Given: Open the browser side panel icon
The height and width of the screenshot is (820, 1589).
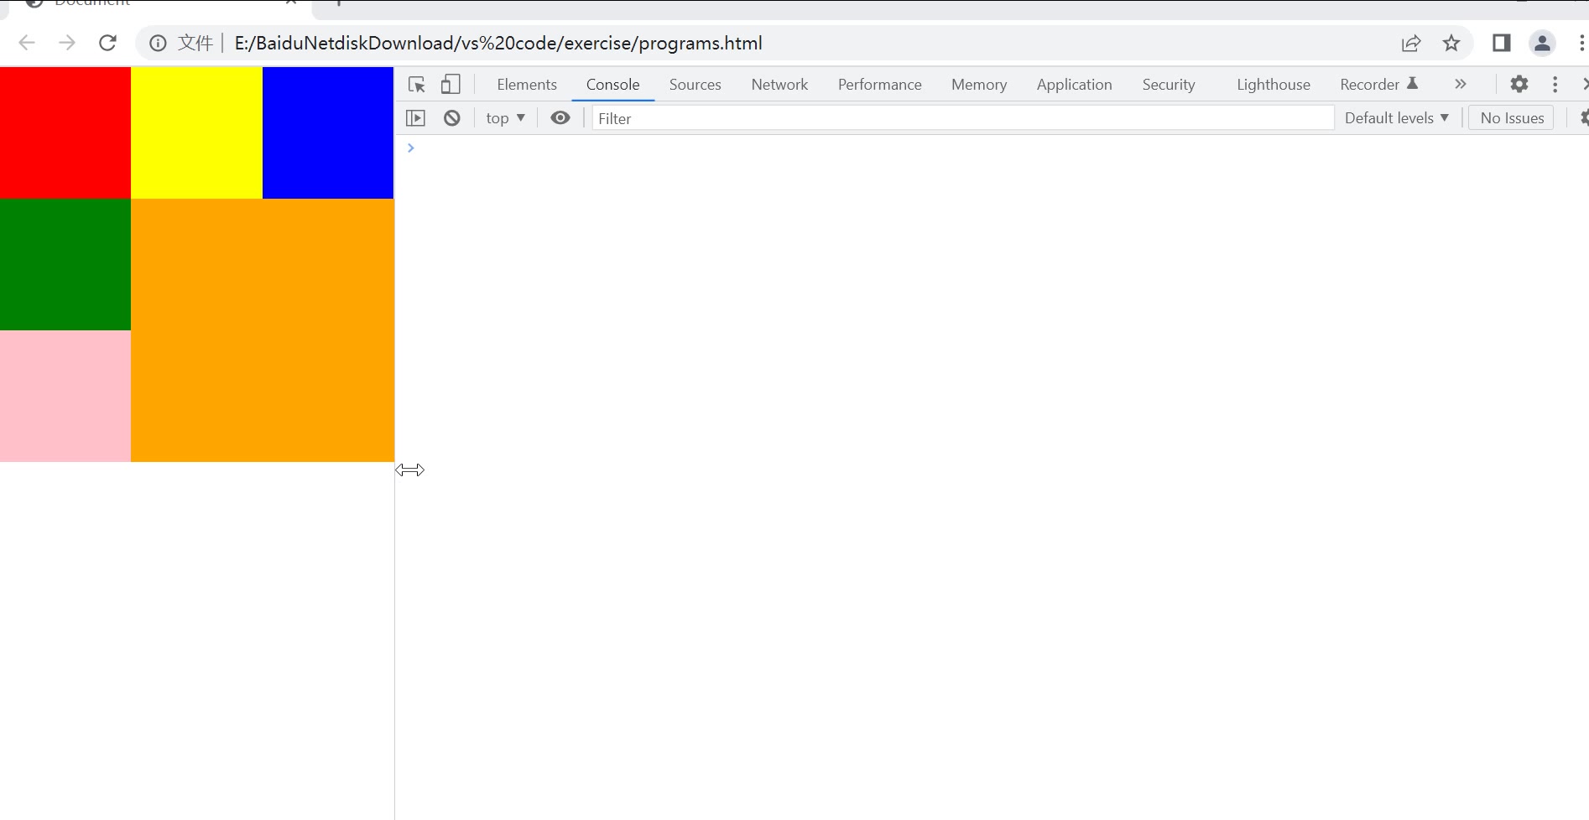Looking at the screenshot, I should [x=1501, y=43].
